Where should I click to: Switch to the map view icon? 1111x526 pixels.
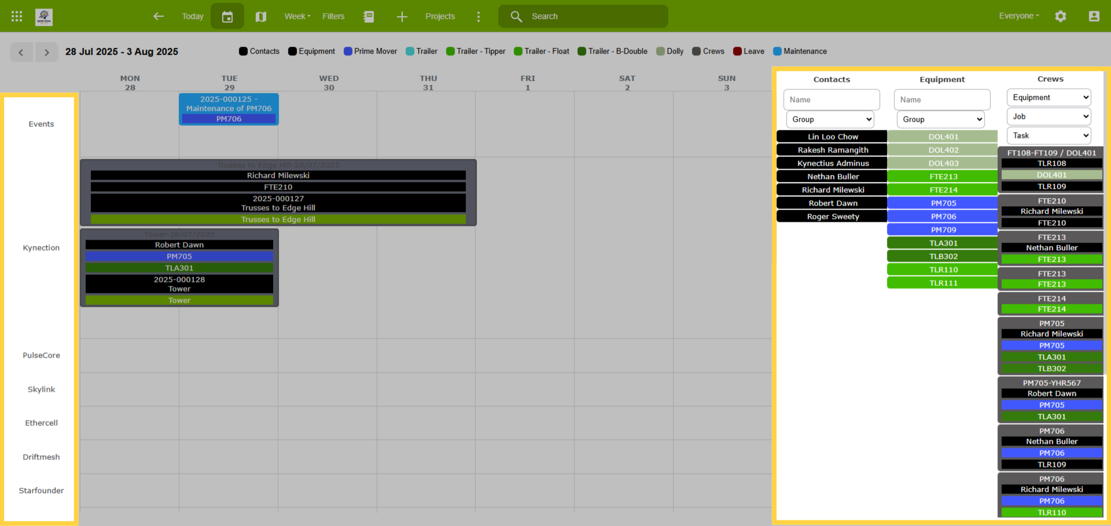(261, 16)
